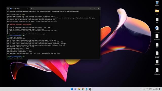
Task: Click the '[sudo] password for arch:' line
Action: [x=17, y=39]
